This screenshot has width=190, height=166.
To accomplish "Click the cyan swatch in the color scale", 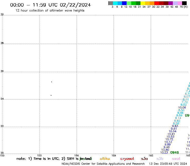I will click(x=115, y=3).
